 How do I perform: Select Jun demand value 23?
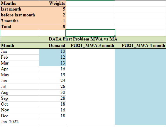pyautogui.click(x=52, y=81)
